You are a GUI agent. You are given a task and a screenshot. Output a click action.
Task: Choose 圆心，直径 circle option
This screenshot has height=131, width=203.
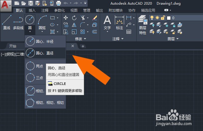tap(45, 53)
